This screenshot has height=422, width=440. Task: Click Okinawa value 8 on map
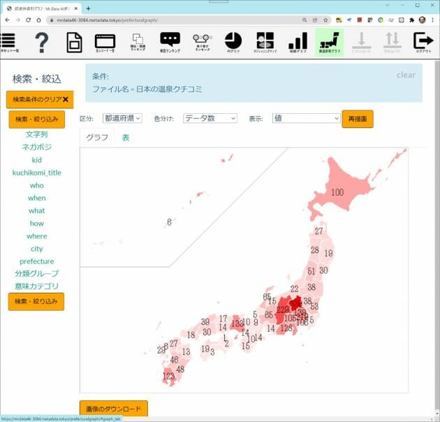coord(169,222)
